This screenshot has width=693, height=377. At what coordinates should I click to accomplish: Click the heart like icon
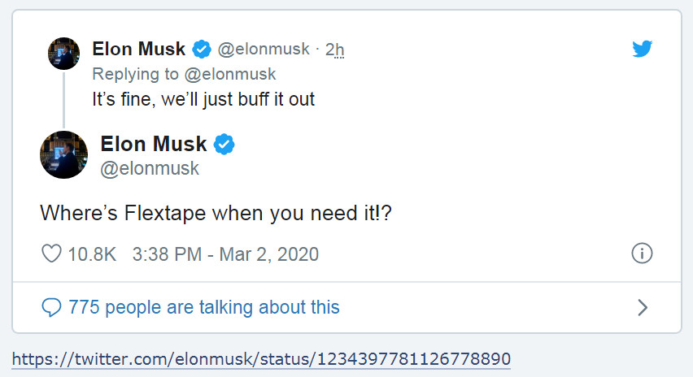[x=51, y=254]
